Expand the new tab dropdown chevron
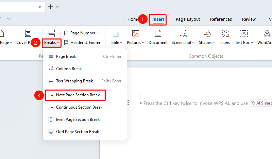272x159 pixels. [x=57, y=7]
